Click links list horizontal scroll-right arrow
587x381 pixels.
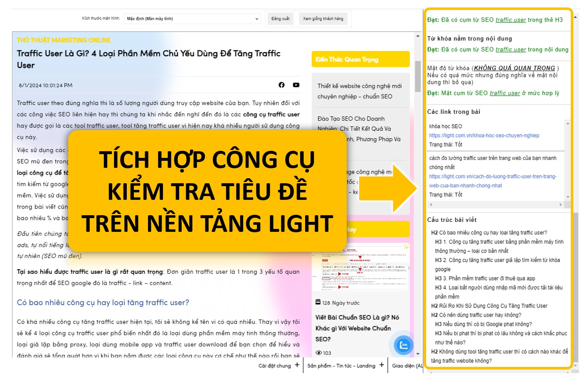560,204
